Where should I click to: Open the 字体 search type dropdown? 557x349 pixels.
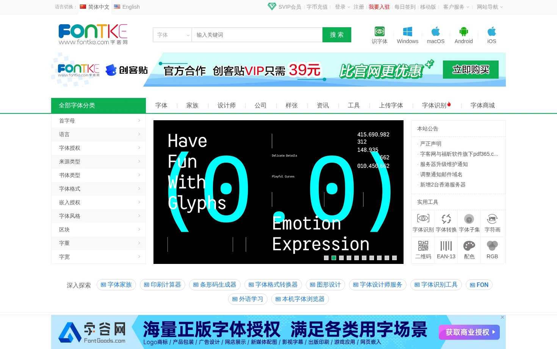pyautogui.click(x=172, y=35)
